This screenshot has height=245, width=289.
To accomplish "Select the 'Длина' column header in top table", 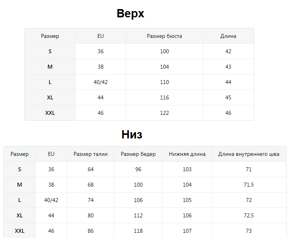I will [x=228, y=36].
